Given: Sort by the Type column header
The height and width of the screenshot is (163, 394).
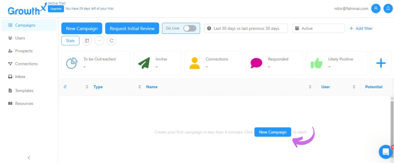Looking at the screenshot, I should 98,87.
